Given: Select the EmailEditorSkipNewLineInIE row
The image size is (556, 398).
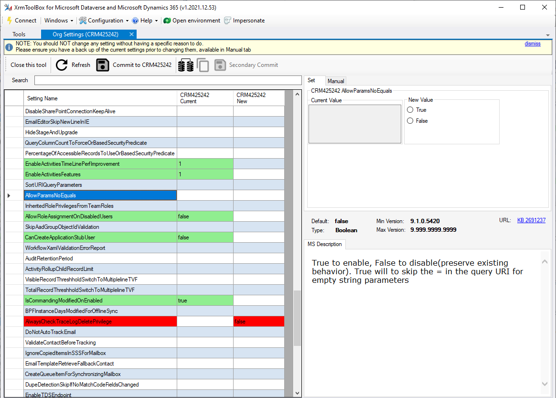Looking at the screenshot, I should (144, 122).
